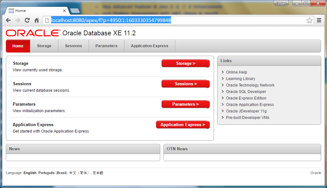Viewport: 327px width, 188px height.
Task: Maximize the Chrome browser window
Action: (x=306, y=4)
